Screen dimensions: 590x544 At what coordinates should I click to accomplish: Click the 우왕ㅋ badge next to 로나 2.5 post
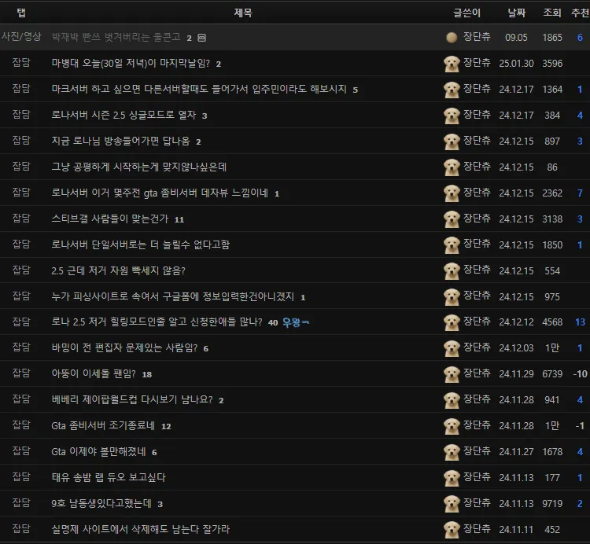(x=296, y=322)
